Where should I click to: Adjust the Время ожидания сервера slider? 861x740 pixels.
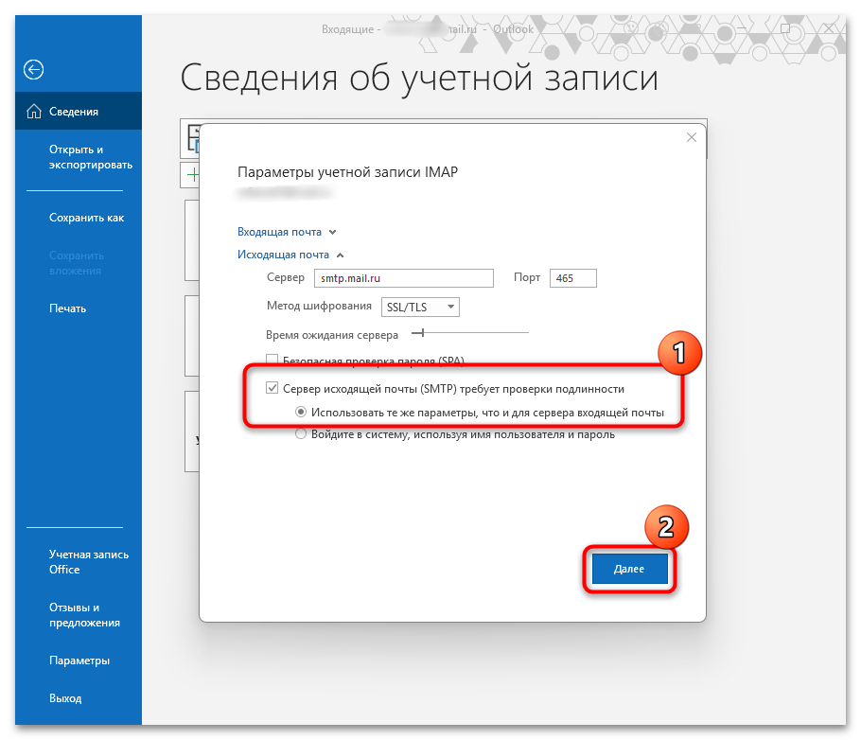click(422, 332)
